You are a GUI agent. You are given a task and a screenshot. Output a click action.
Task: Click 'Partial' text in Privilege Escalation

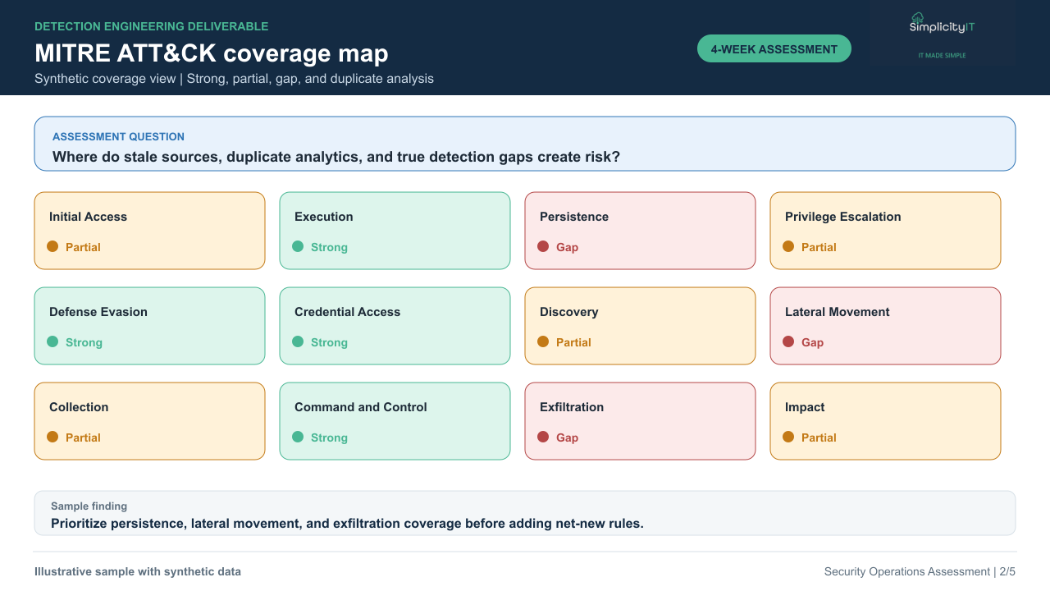coord(819,247)
